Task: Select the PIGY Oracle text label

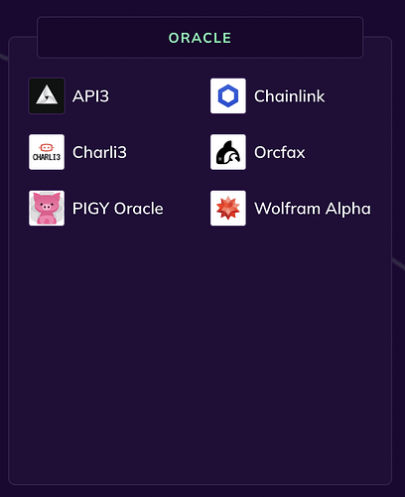Action: tap(118, 209)
